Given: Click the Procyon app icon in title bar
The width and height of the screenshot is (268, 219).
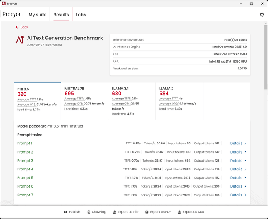Looking at the screenshot, I should [4, 4].
